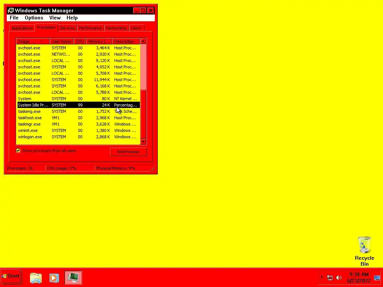This screenshot has height=287, width=383.
Task: Select svchost.exe using 5,788 K memory
Action: coord(78,92)
